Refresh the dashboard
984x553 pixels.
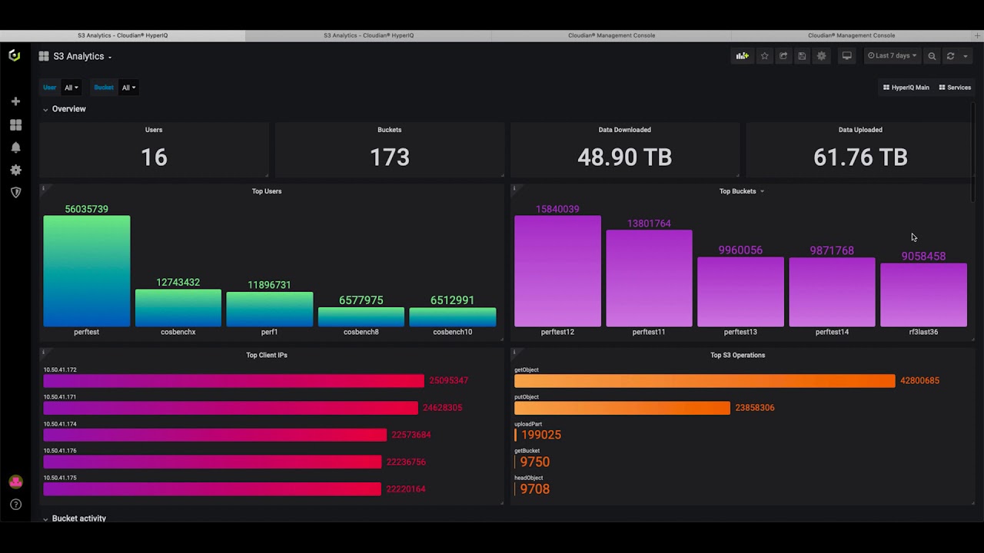(x=950, y=56)
